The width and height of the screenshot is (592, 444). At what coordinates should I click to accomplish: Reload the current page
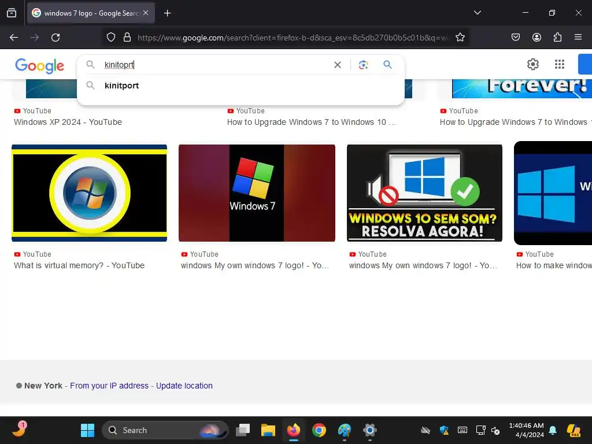pyautogui.click(x=55, y=38)
